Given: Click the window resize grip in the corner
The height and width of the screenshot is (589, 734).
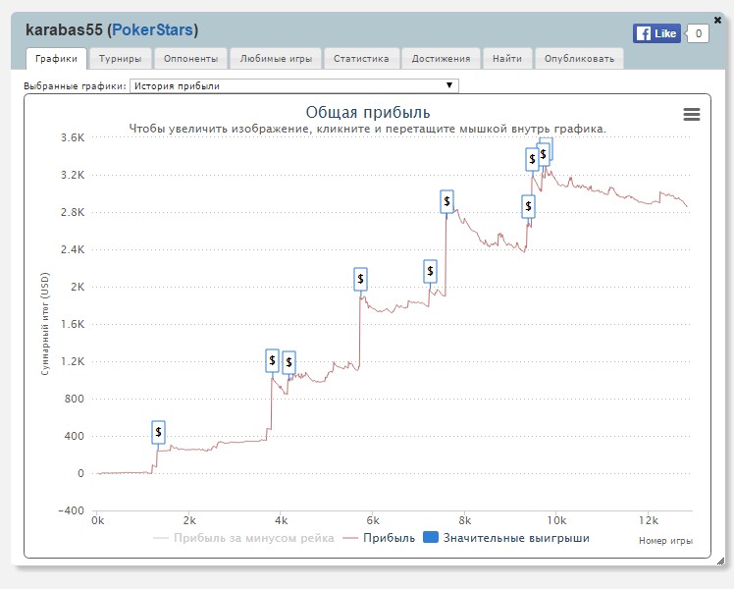Looking at the screenshot, I should coord(721,560).
